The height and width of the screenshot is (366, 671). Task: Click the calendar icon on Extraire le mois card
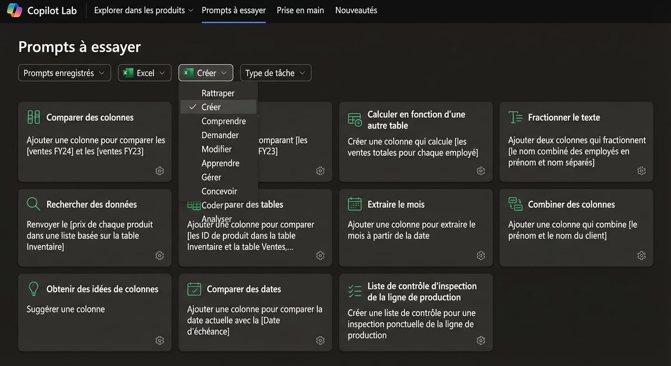(x=354, y=203)
